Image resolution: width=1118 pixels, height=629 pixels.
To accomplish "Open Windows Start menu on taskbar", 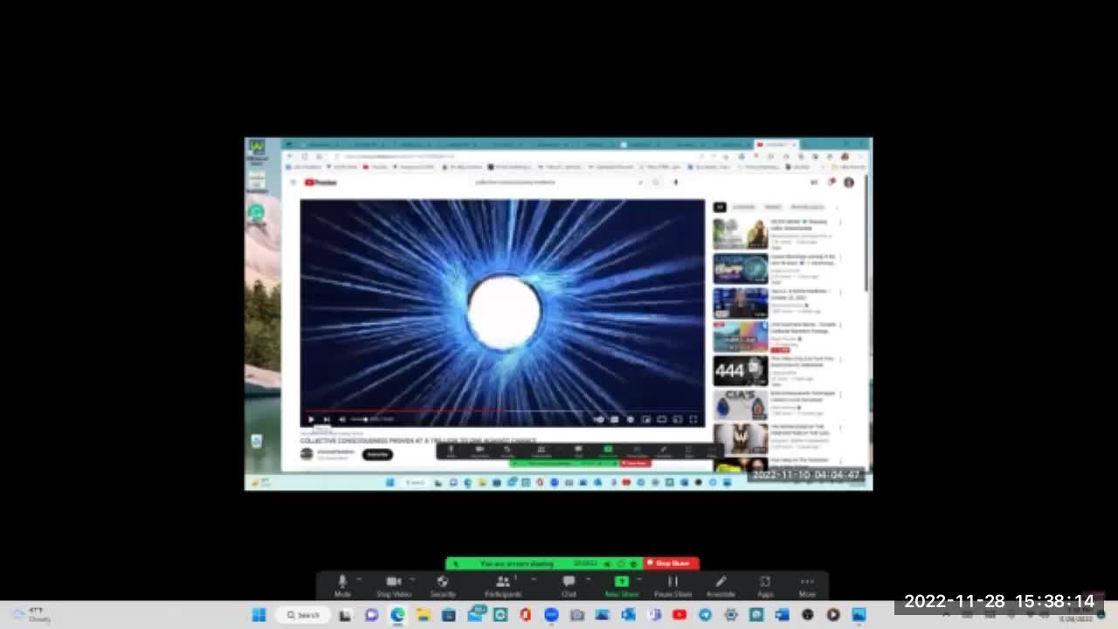I will coord(259,615).
